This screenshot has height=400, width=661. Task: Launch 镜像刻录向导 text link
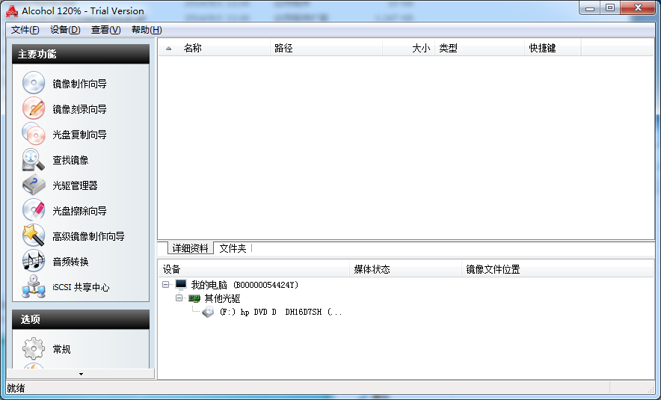(79, 109)
